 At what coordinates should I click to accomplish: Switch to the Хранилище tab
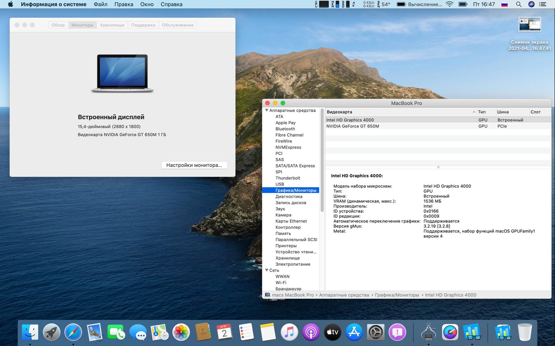click(112, 25)
